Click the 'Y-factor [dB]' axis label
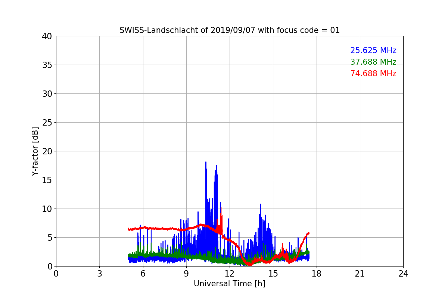448x299 pixels. (x=35, y=151)
